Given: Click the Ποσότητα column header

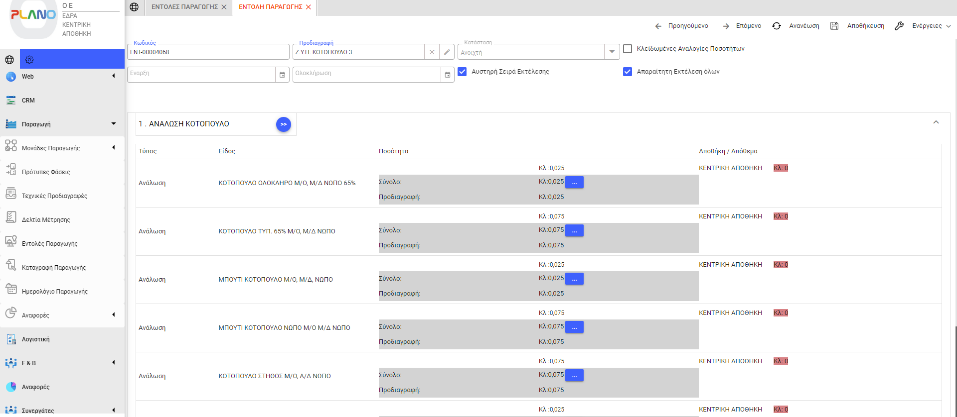Looking at the screenshot, I should (x=393, y=151).
